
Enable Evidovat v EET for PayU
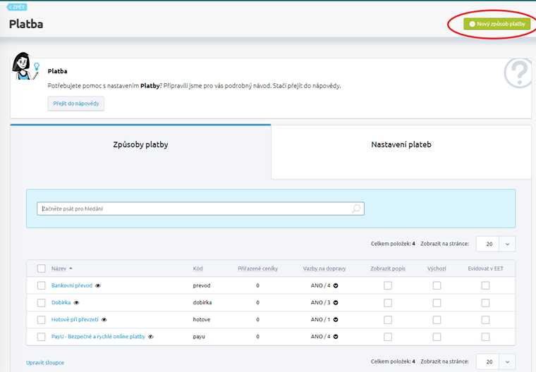[x=485, y=337]
